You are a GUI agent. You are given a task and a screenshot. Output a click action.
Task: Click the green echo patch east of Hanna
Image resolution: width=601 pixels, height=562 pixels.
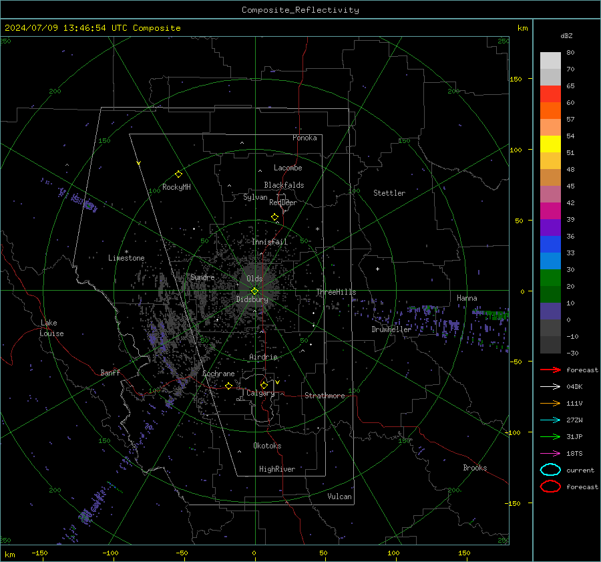497,315
